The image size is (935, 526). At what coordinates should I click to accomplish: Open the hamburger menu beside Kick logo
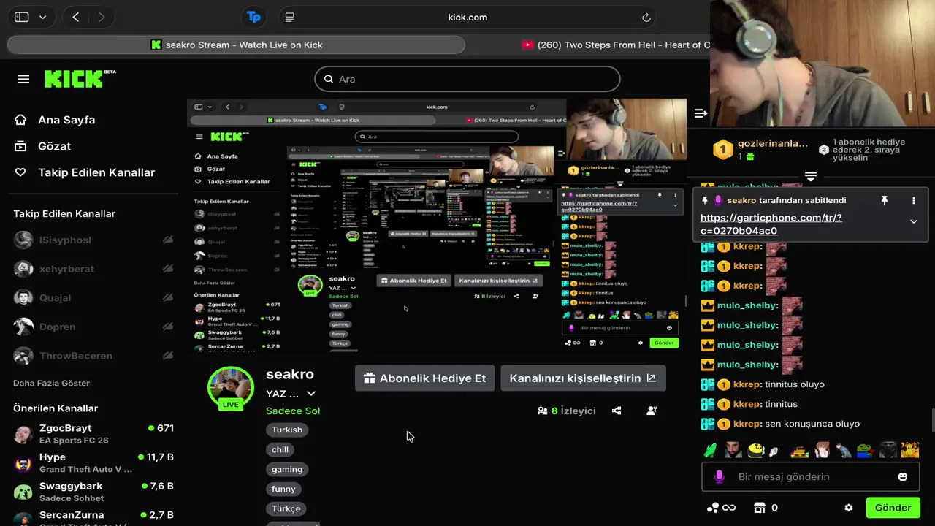click(23, 79)
